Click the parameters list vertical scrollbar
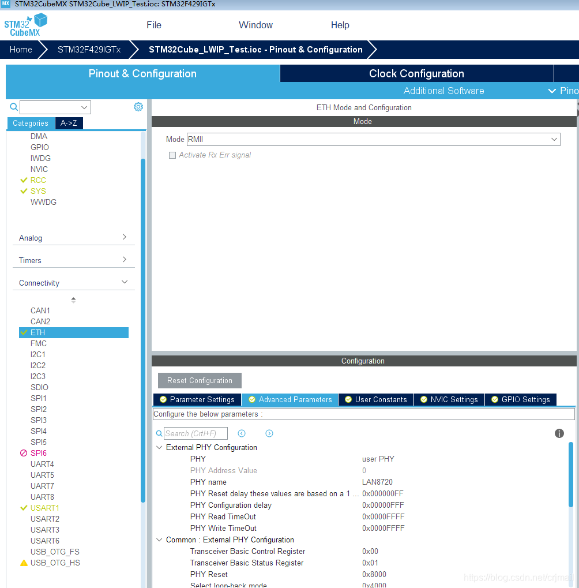 [571, 475]
